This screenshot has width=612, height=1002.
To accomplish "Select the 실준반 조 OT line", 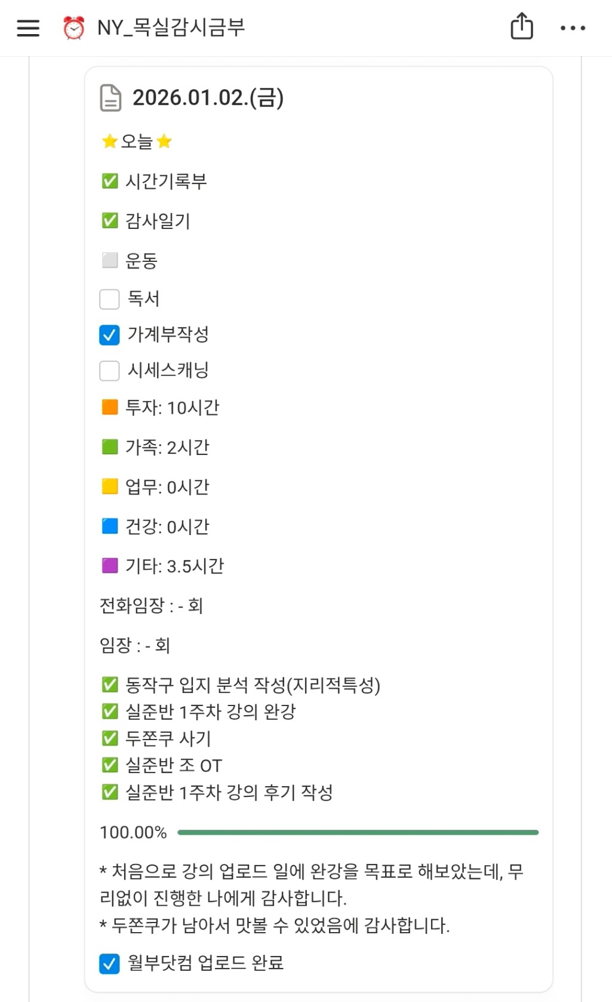I will pyautogui.click(x=174, y=765).
